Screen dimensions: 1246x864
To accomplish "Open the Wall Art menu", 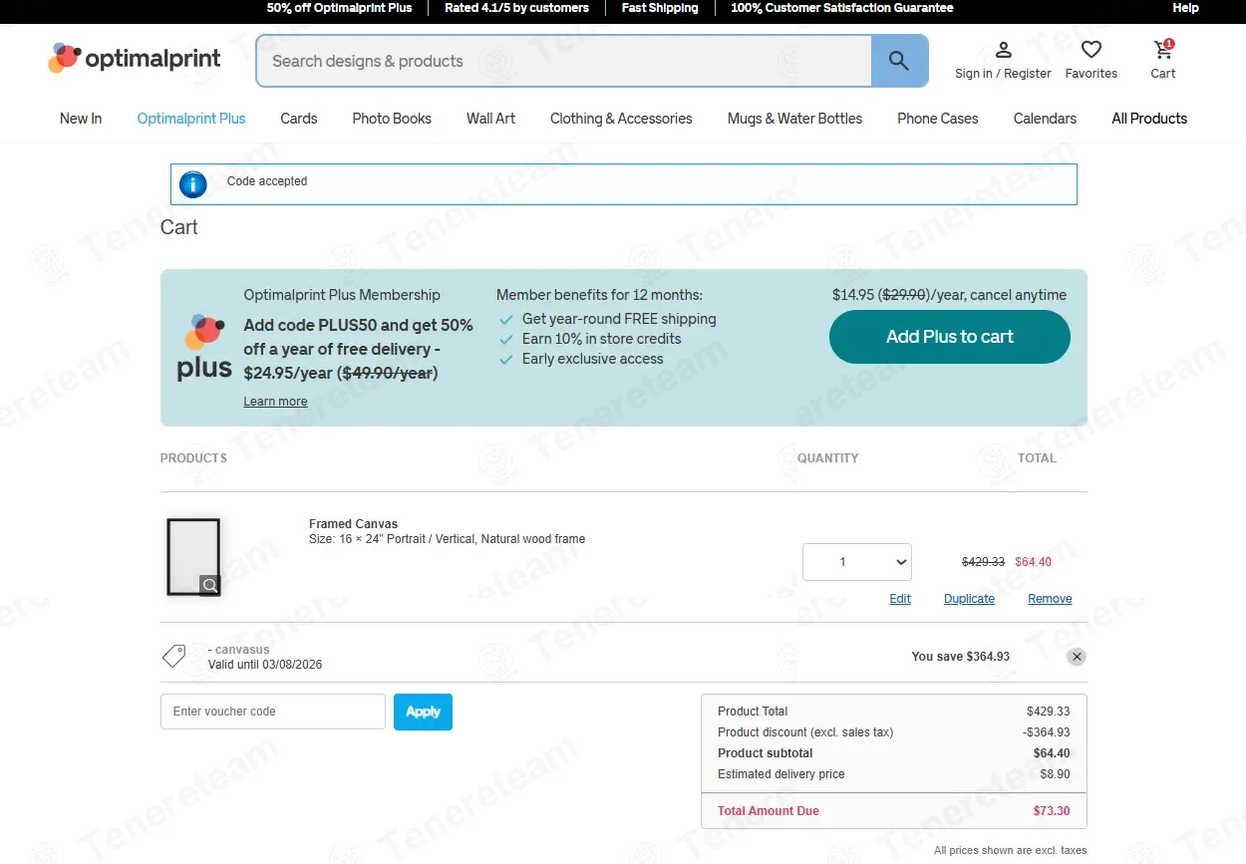I will coord(491,119).
